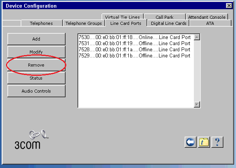Go to the ATA tab
This screenshot has height=168, width=236.
coord(210,23)
